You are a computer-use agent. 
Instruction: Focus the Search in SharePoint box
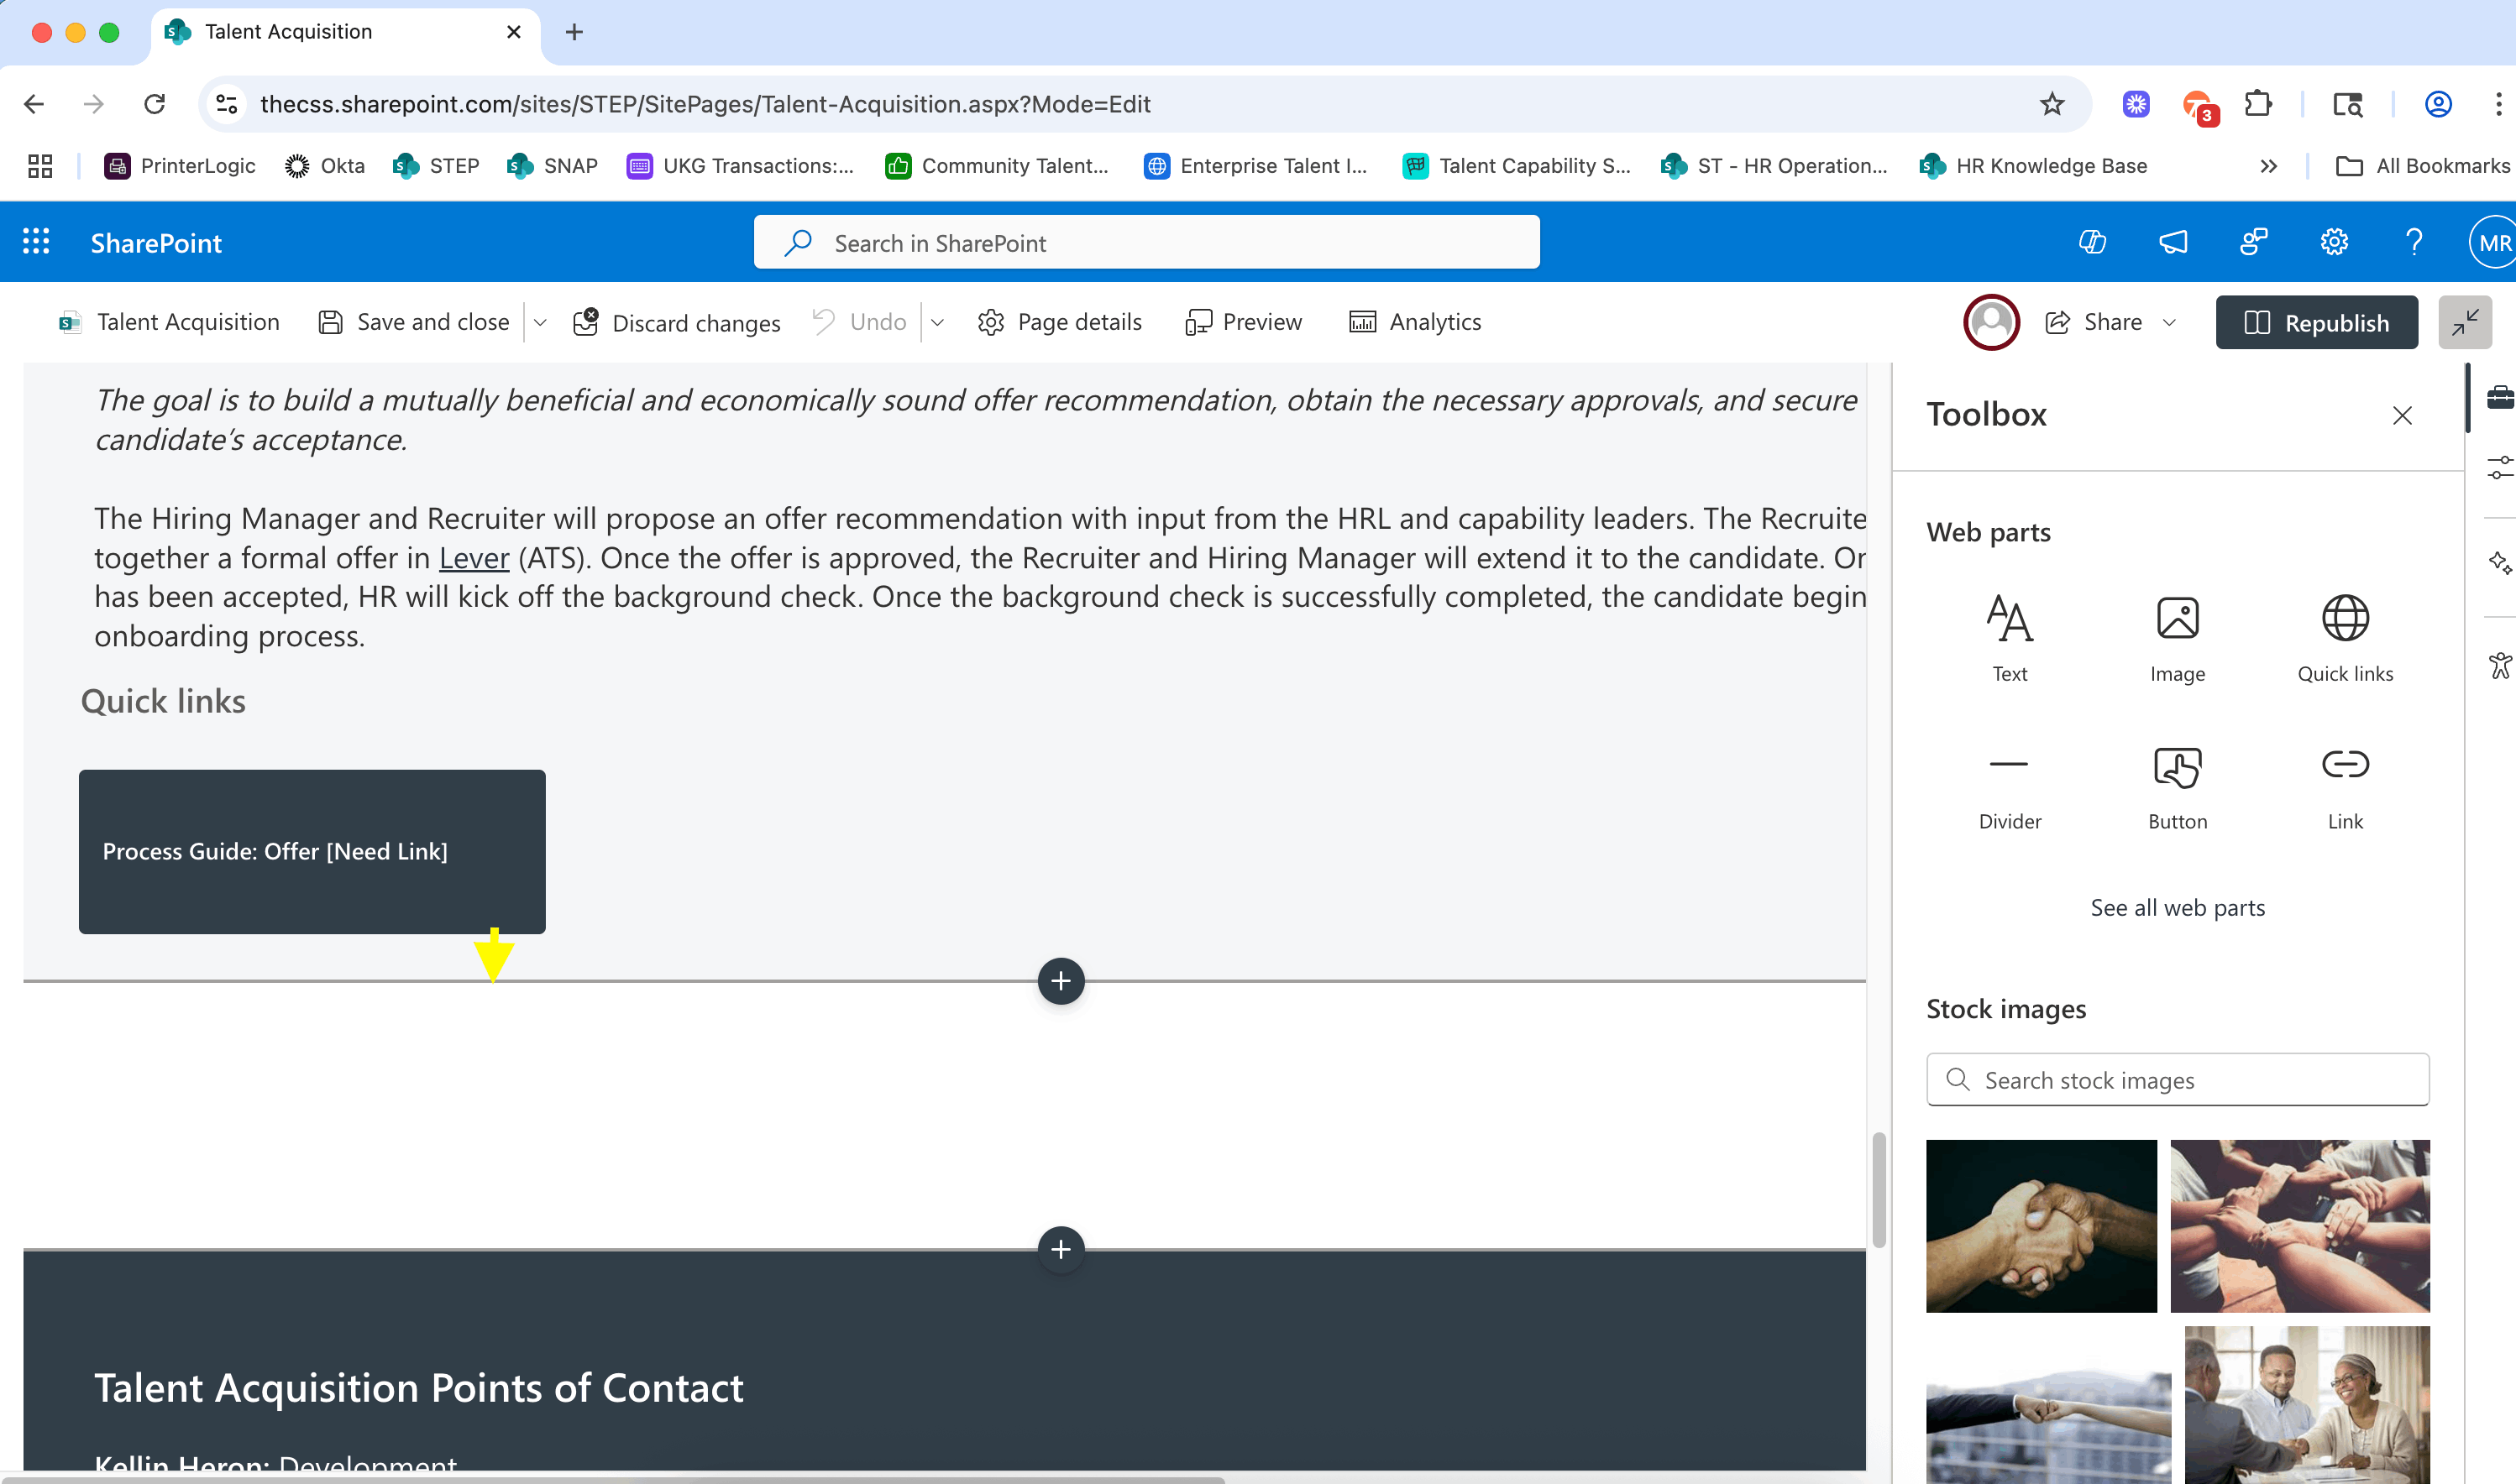(x=1145, y=242)
